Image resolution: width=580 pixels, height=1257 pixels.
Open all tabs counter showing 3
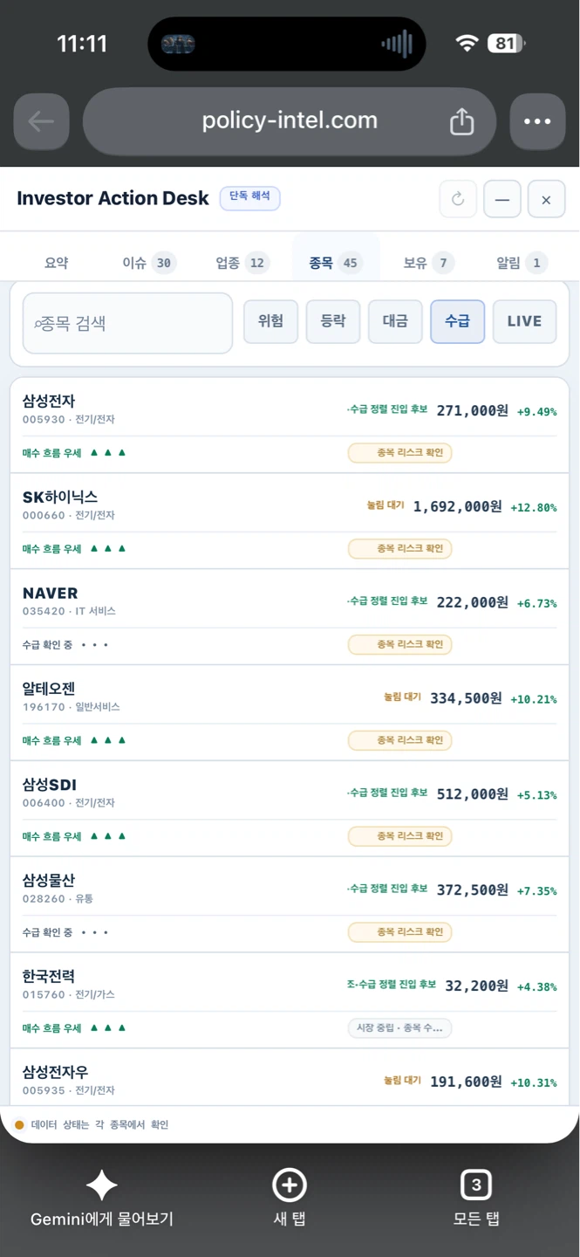[476, 1185]
